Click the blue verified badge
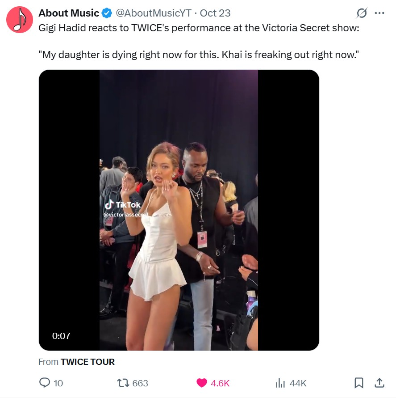Image resolution: width=396 pixels, height=398 pixels. [107, 13]
